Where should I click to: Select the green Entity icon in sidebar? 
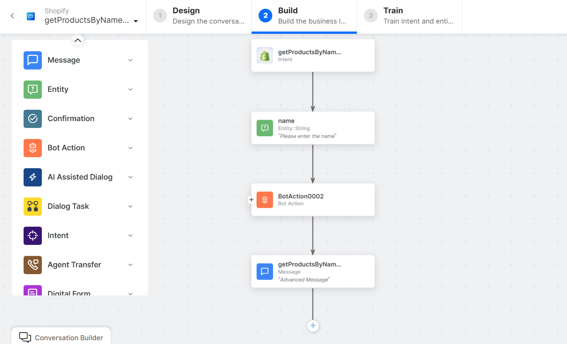(33, 90)
